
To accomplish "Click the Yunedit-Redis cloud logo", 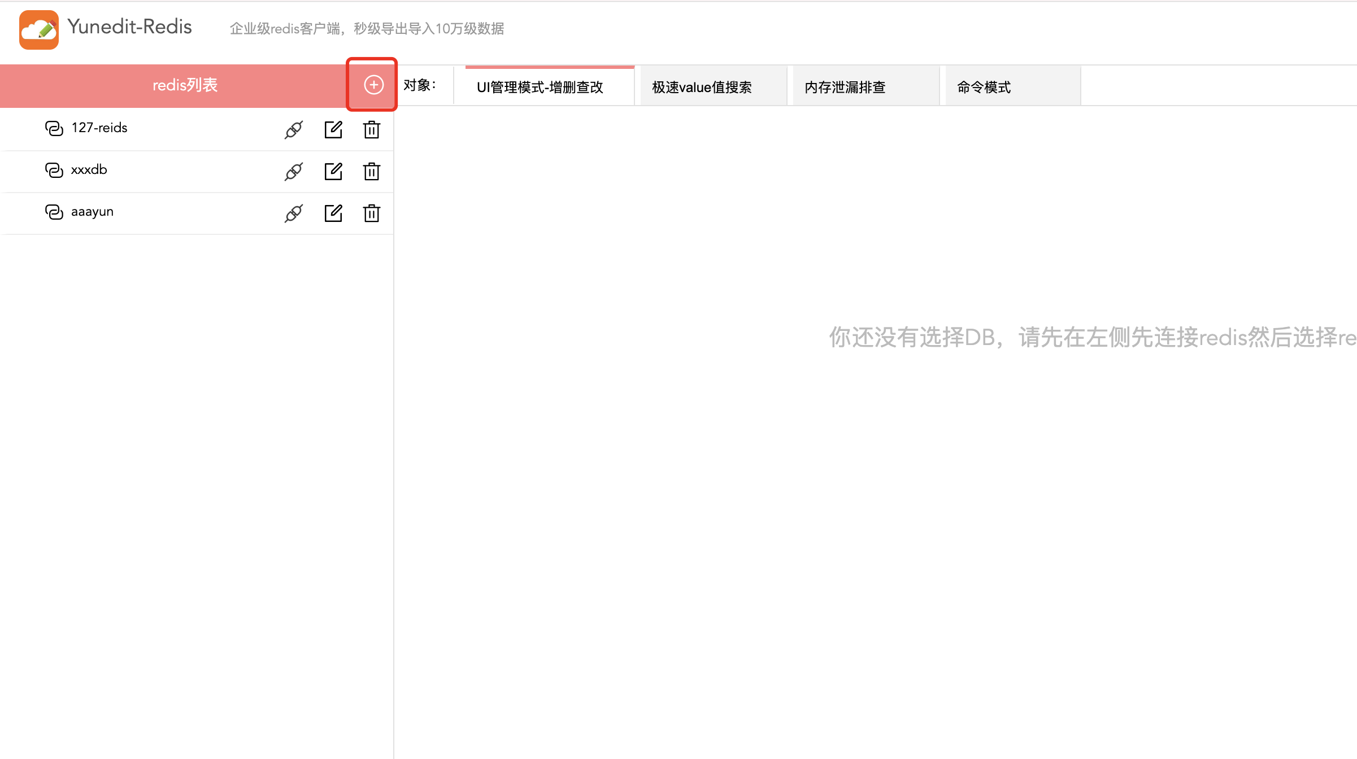I will point(39,30).
